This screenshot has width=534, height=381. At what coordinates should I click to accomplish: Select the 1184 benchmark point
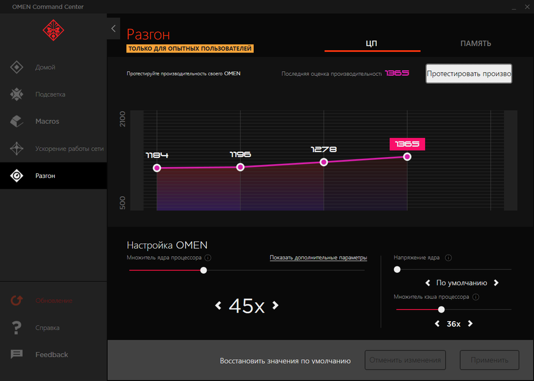(x=157, y=168)
